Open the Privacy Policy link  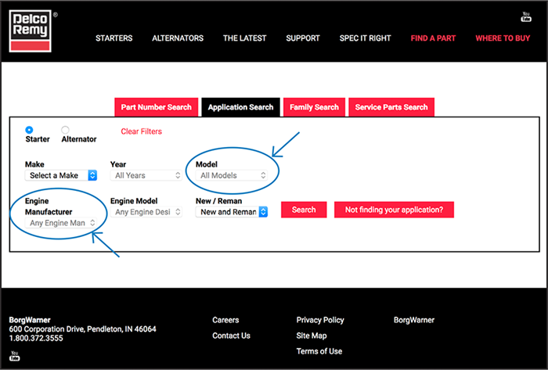point(320,320)
